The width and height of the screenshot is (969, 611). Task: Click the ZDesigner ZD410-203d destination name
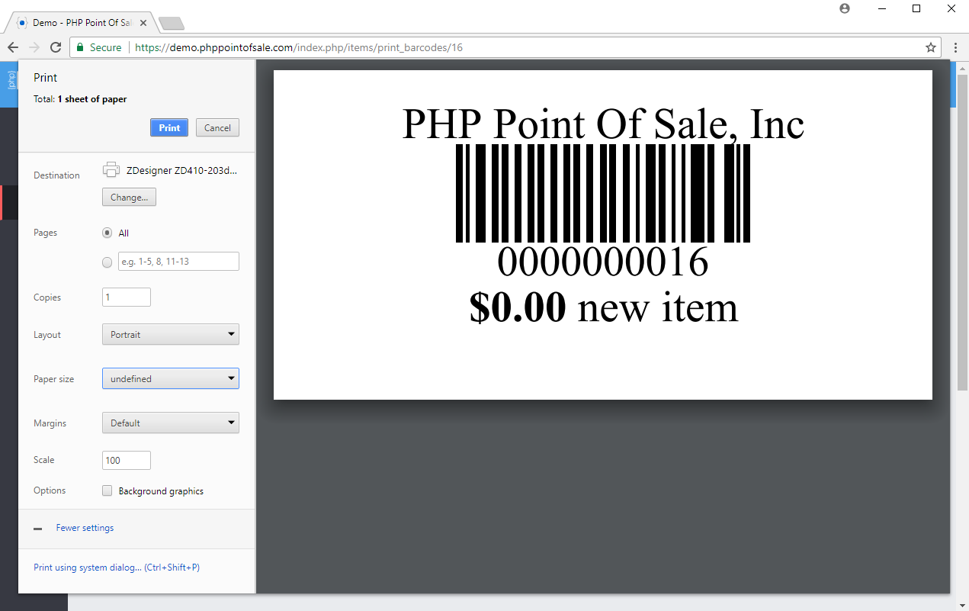181,171
